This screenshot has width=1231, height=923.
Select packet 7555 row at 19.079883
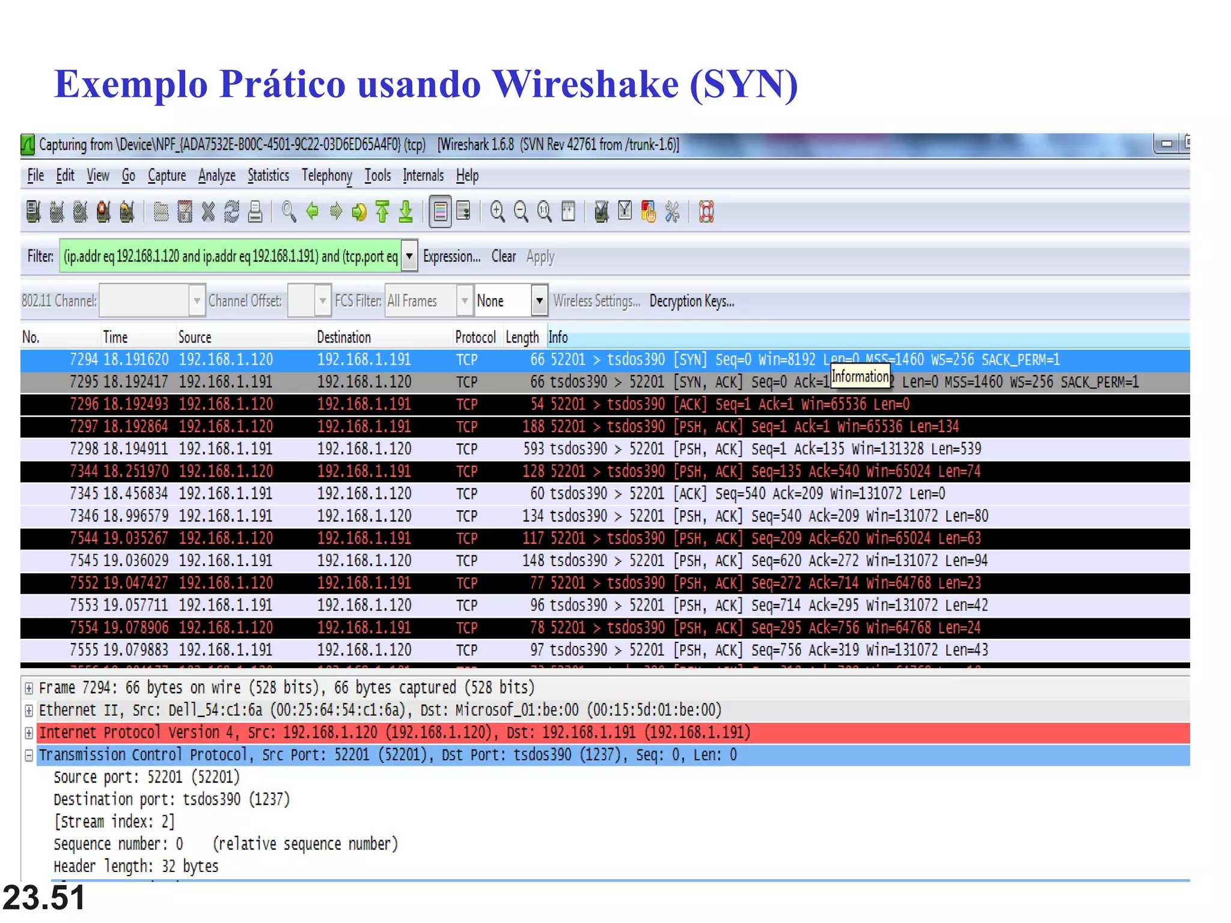coord(605,650)
